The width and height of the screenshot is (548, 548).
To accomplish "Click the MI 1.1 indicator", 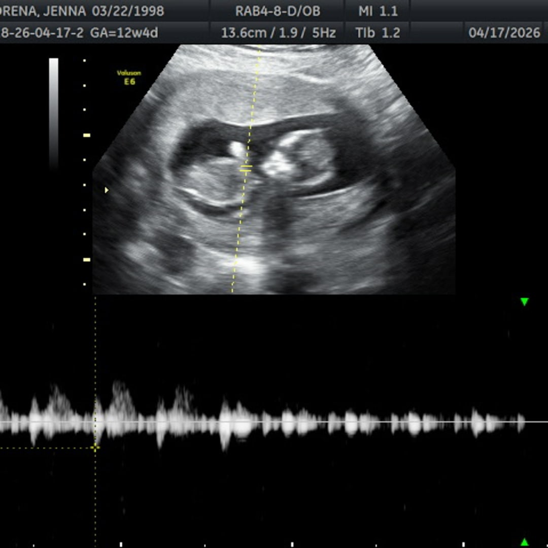I will (378, 11).
